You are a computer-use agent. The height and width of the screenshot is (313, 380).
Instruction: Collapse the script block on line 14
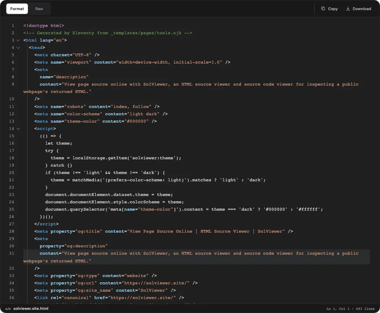18,129
